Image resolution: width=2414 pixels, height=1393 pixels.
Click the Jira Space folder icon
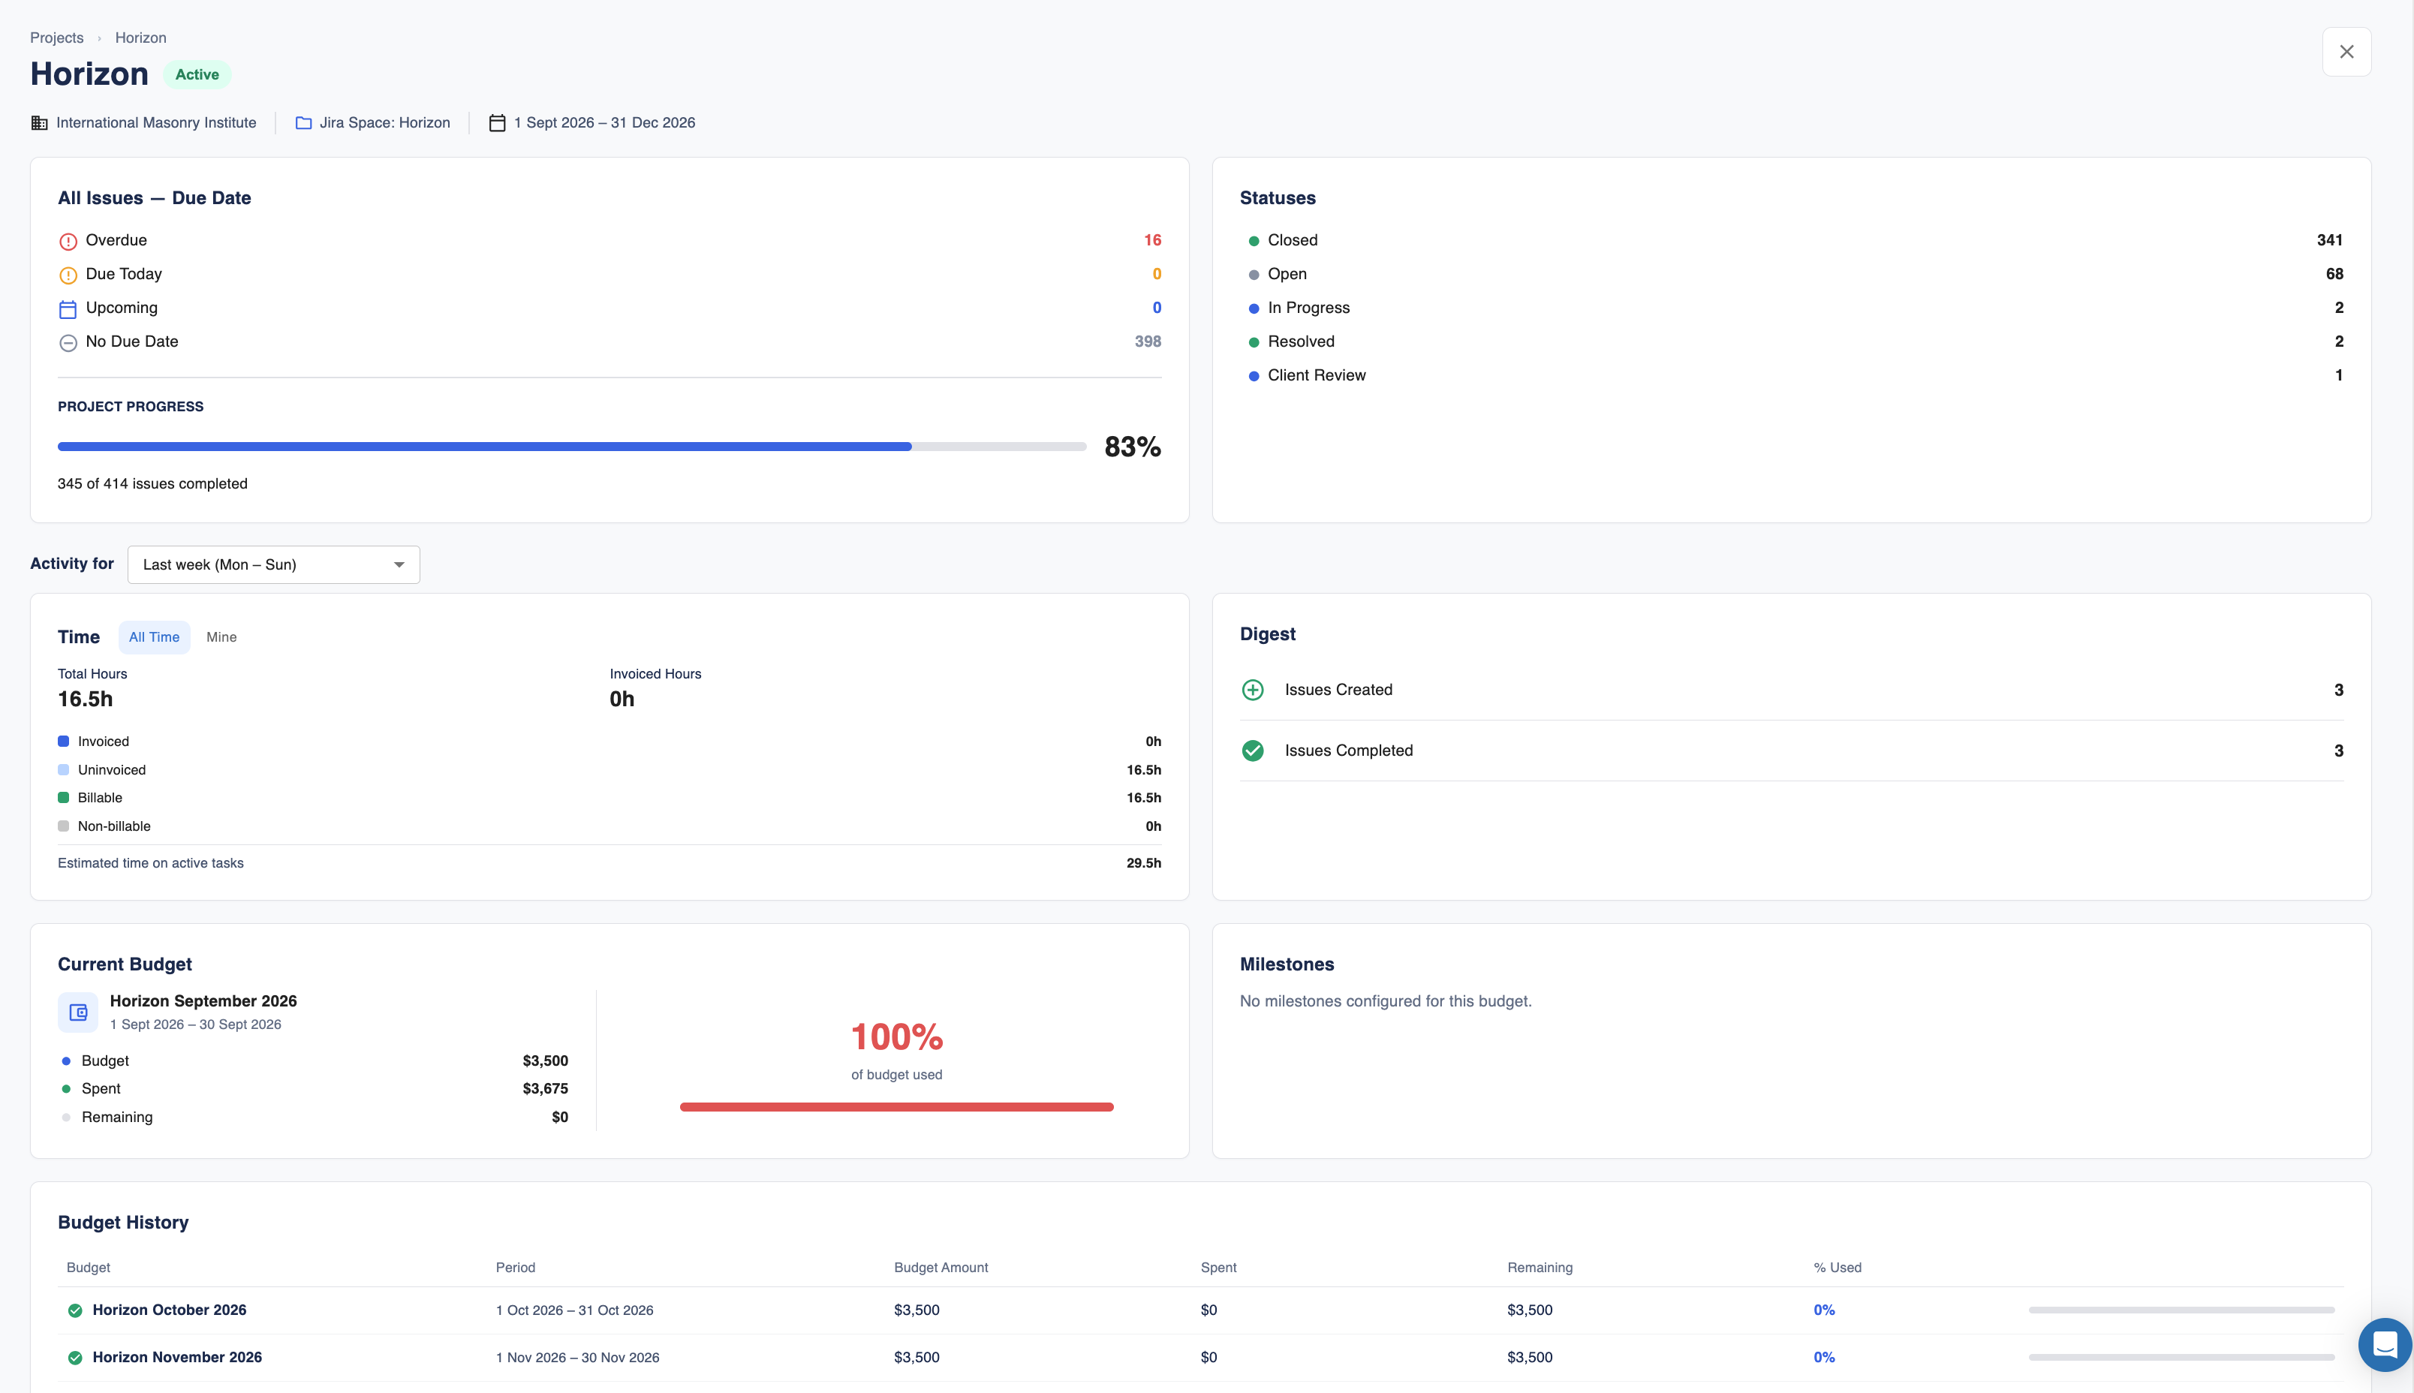[x=303, y=122]
